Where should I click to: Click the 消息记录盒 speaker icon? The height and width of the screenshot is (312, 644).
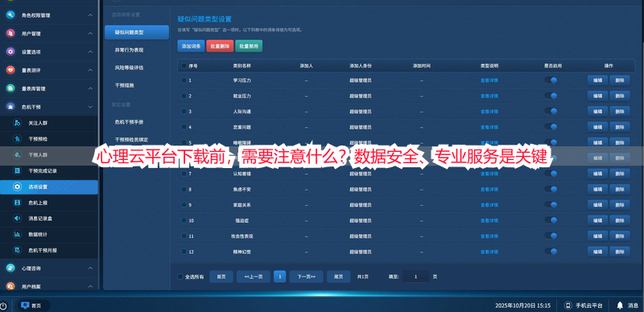(17, 219)
